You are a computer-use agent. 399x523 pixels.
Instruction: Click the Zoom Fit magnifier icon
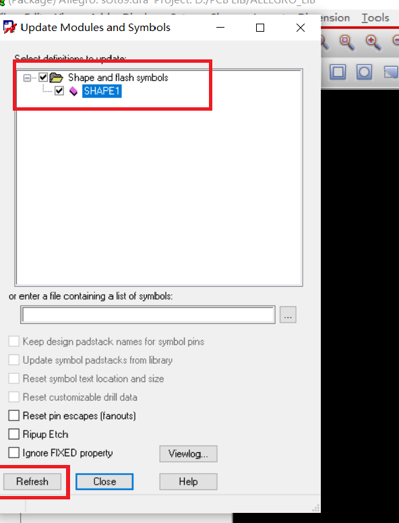click(346, 43)
